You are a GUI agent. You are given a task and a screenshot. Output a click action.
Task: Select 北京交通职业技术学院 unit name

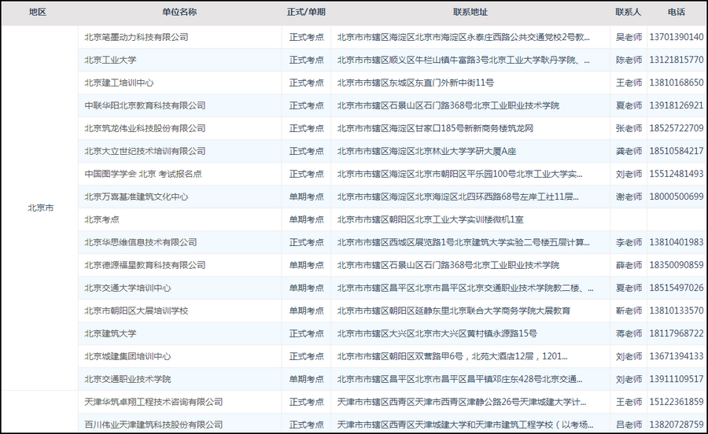click(x=127, y=379)
